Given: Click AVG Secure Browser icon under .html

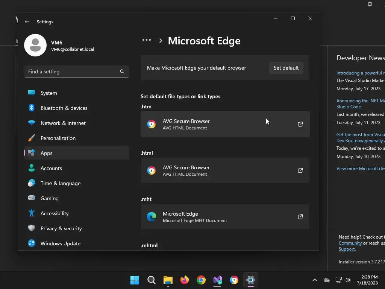Looking at the screenshot, I should [152, 170].
